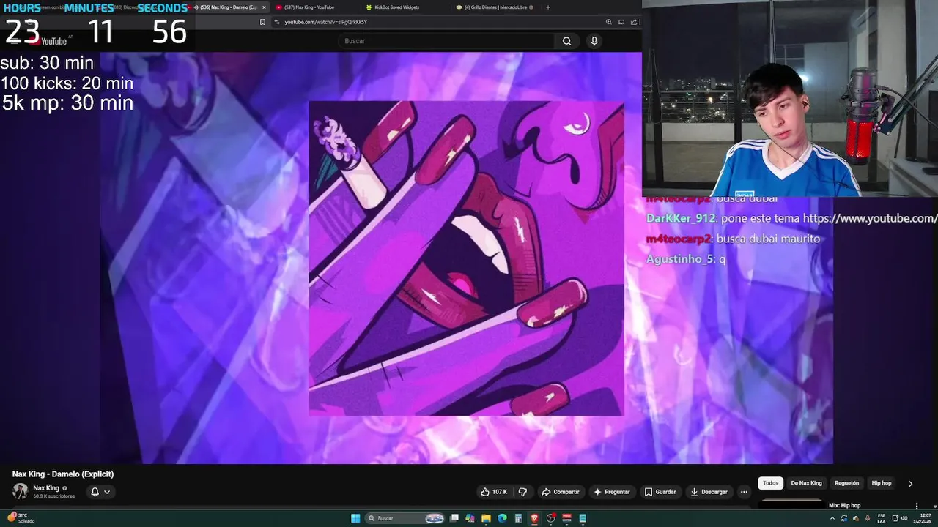
Task: Open the weather widget showing Soleado
Action: (x=22, y=518)
